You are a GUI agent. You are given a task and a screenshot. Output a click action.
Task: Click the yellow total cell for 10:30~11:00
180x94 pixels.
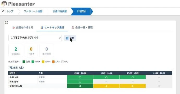pos(106,86)
